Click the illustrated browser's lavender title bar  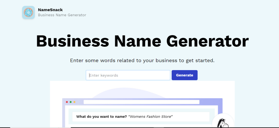coord(142,102)
